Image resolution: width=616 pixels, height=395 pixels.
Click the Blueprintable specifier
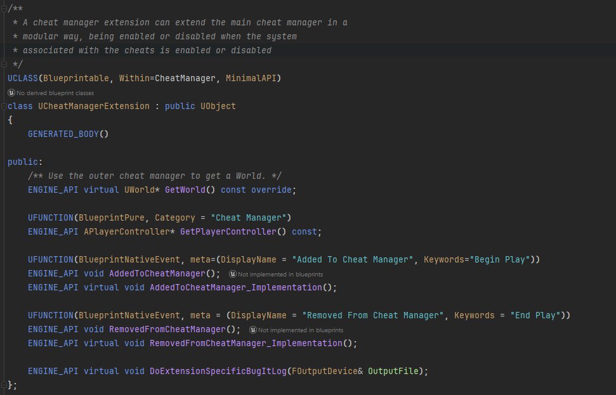pos(76,78)
